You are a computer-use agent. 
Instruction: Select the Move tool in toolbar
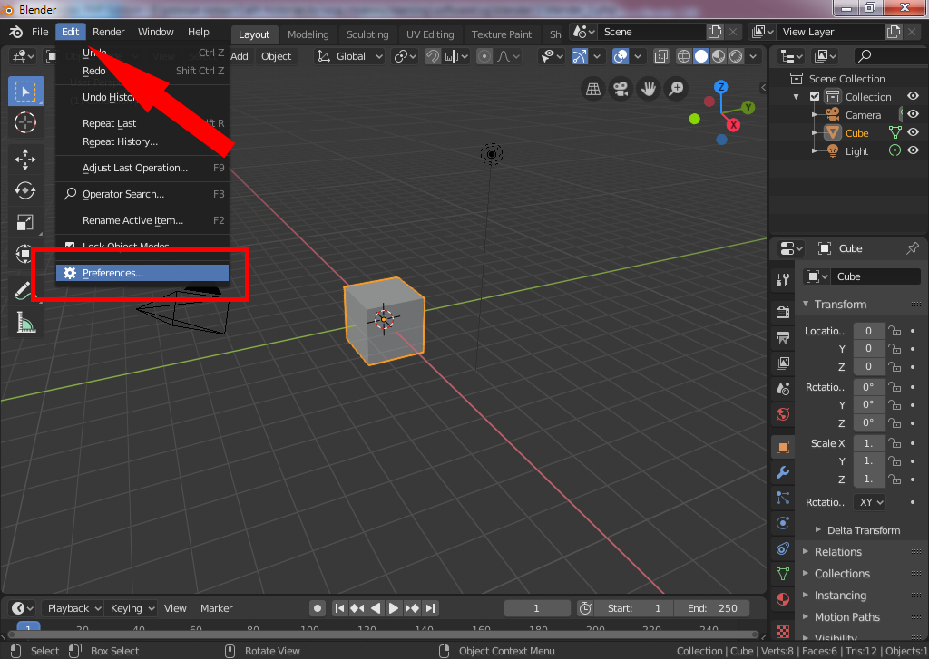(25, 160)
